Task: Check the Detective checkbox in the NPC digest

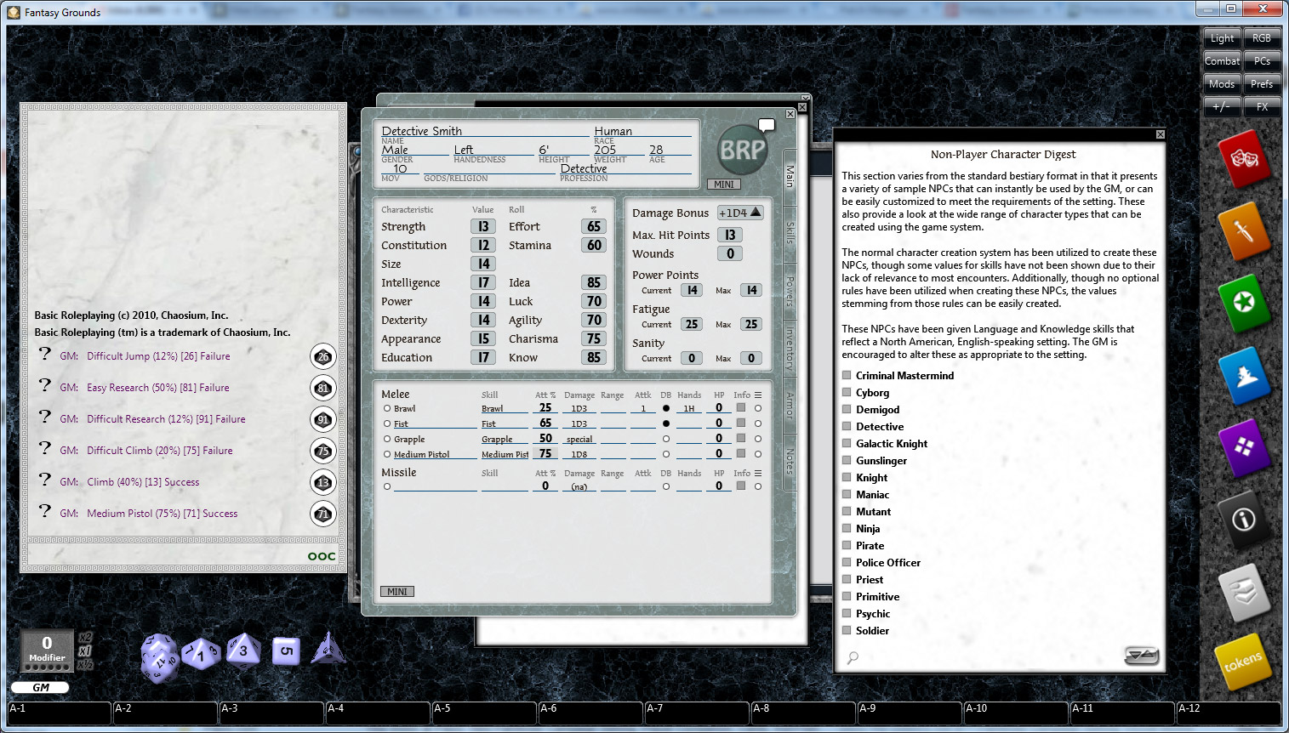Action: [847, 426]
